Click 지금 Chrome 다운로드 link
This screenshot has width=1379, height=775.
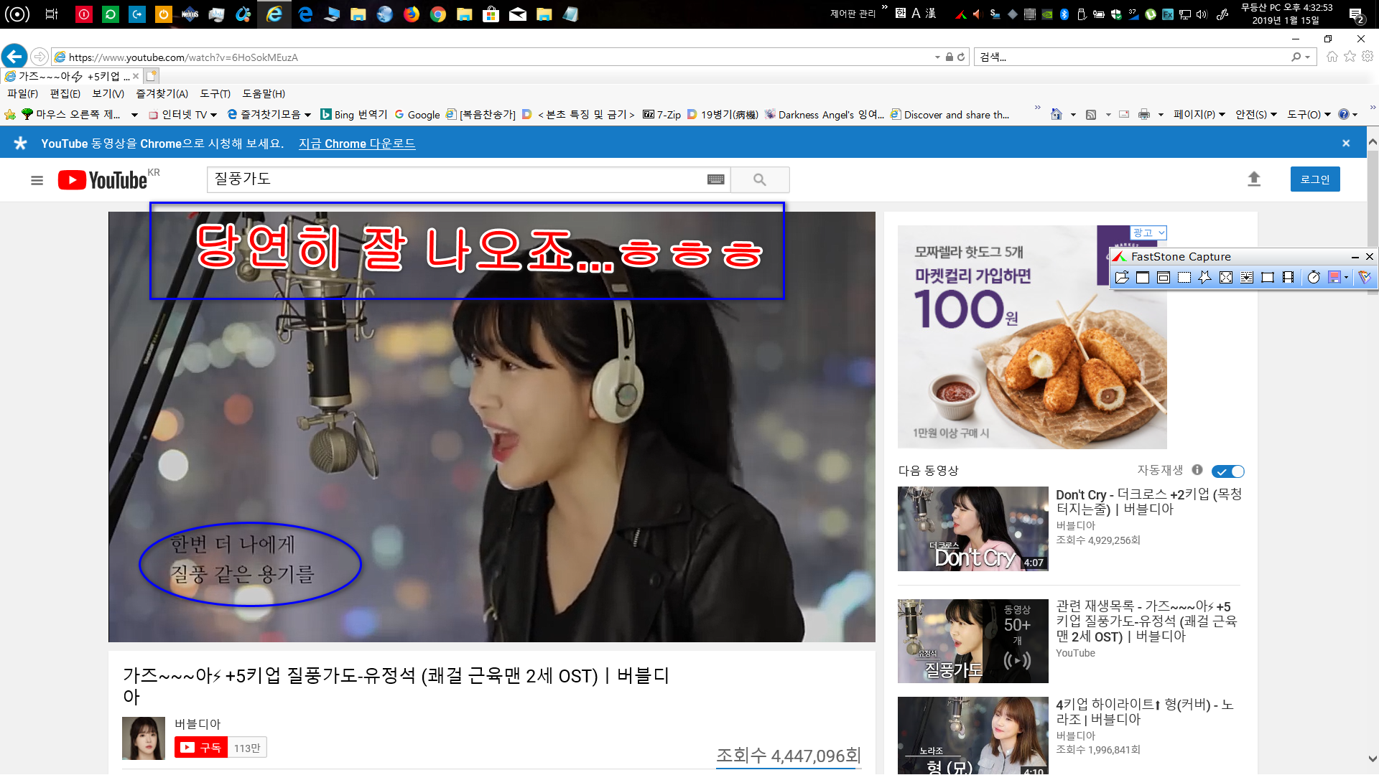(357, 144)
